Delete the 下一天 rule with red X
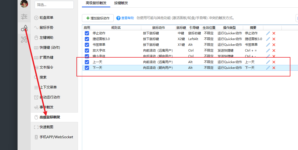The height and width of the screenshot is (150, 298). tap(274, 68)
